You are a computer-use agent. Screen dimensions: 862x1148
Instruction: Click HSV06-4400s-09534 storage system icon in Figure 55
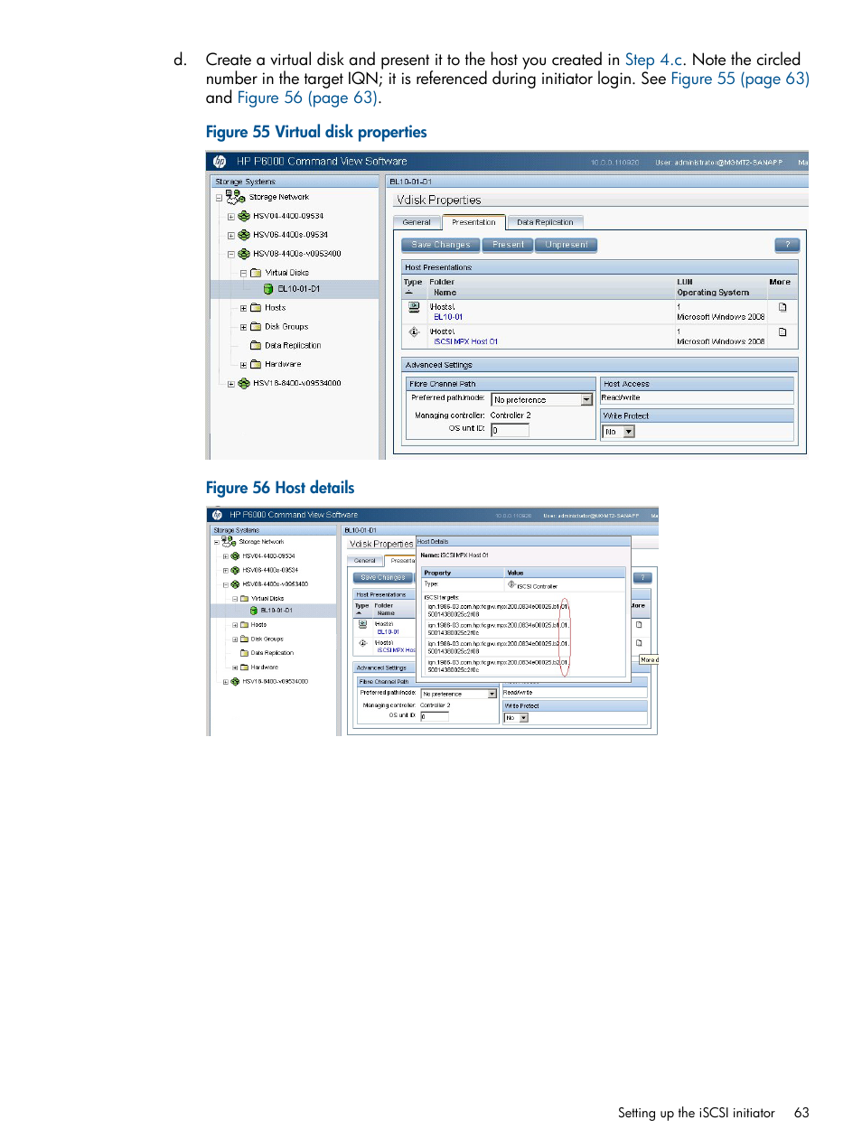point(244,235)
